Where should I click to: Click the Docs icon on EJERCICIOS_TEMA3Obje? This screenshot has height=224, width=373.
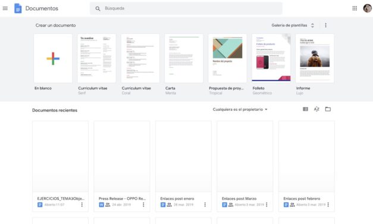40,204
